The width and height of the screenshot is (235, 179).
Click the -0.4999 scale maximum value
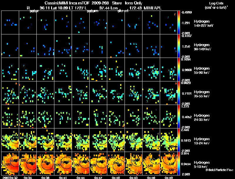[x=186, y=12]
